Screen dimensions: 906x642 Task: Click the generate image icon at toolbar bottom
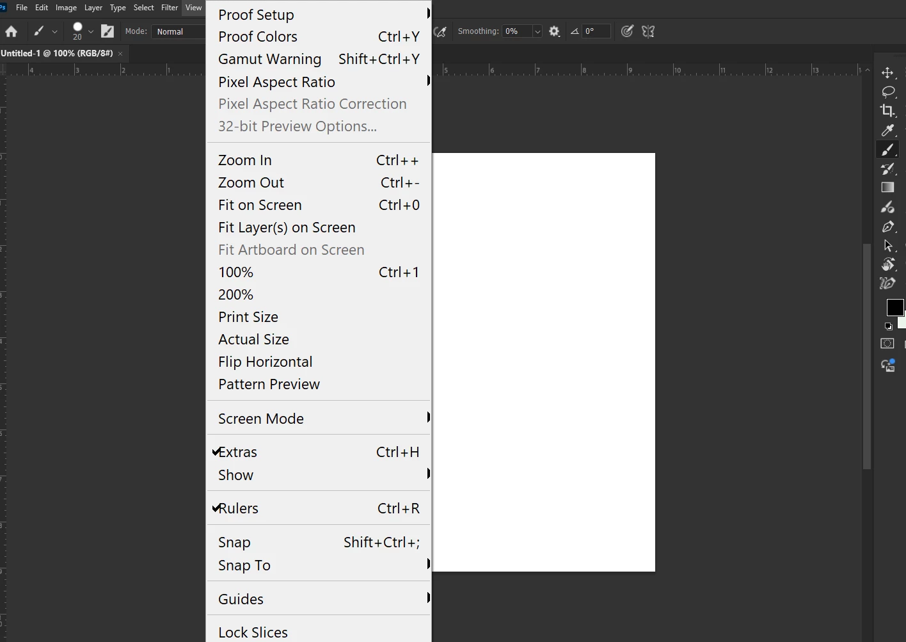point(888,365)
